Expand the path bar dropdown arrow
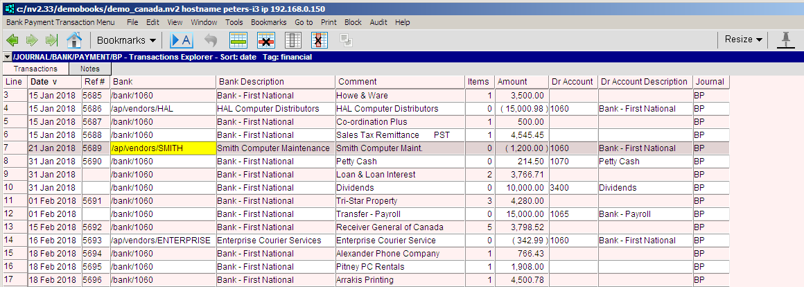 click(x=7, y=57)
